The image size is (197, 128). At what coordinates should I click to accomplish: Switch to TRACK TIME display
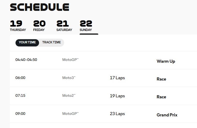coord(51,43)
